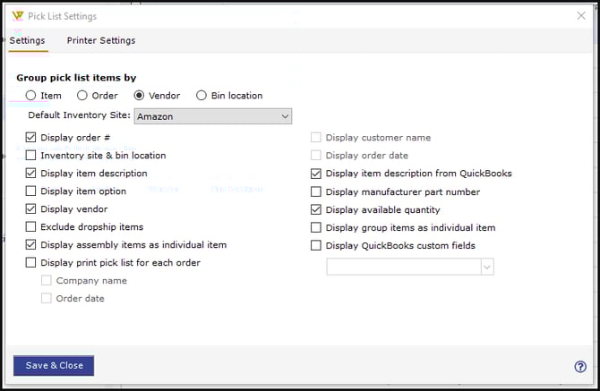Enable Display print pick list for each order

click(31, 263)
